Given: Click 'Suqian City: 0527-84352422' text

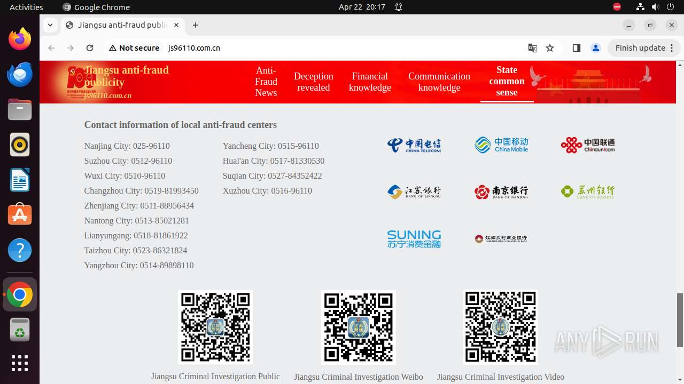Looking at the screenshot, I should click(x=273, y=176).
